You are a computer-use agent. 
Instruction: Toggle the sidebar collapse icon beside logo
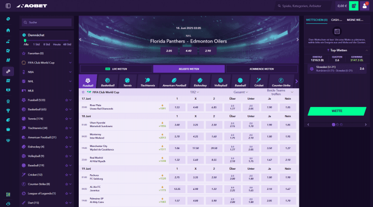tap(8, 6)
